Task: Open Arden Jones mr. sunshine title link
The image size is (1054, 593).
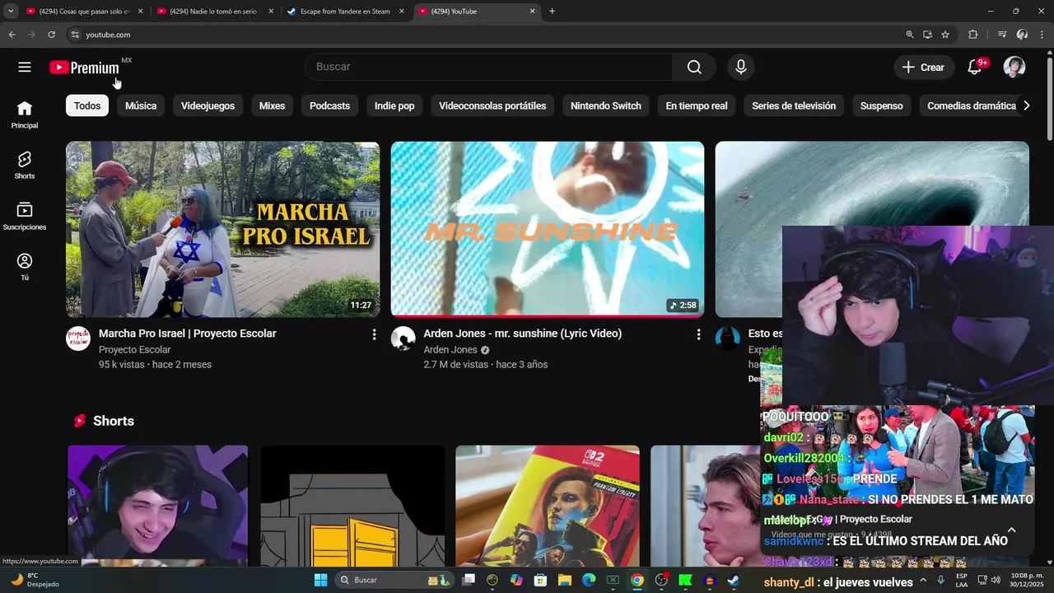Action: click(522, 334)
